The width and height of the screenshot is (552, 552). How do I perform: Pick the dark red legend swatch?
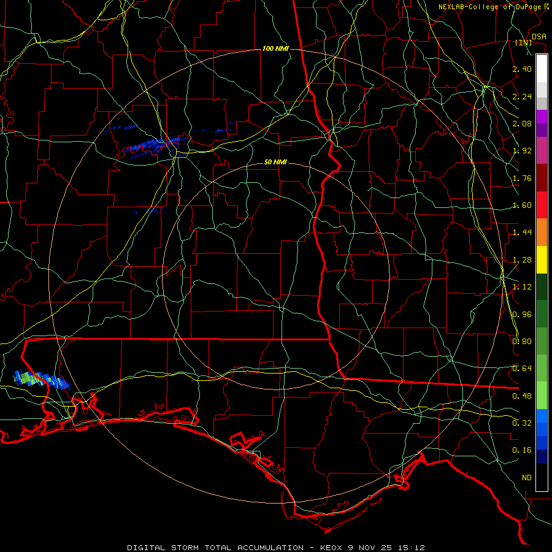click(542, 178)
